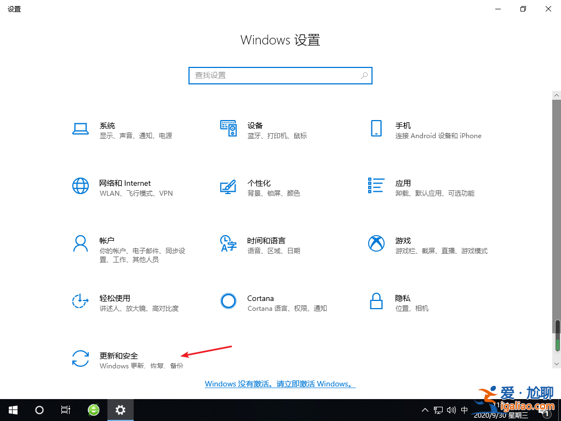Open the volume control in the taskbar
The image size is (561, 421).
tap(450, 409)
